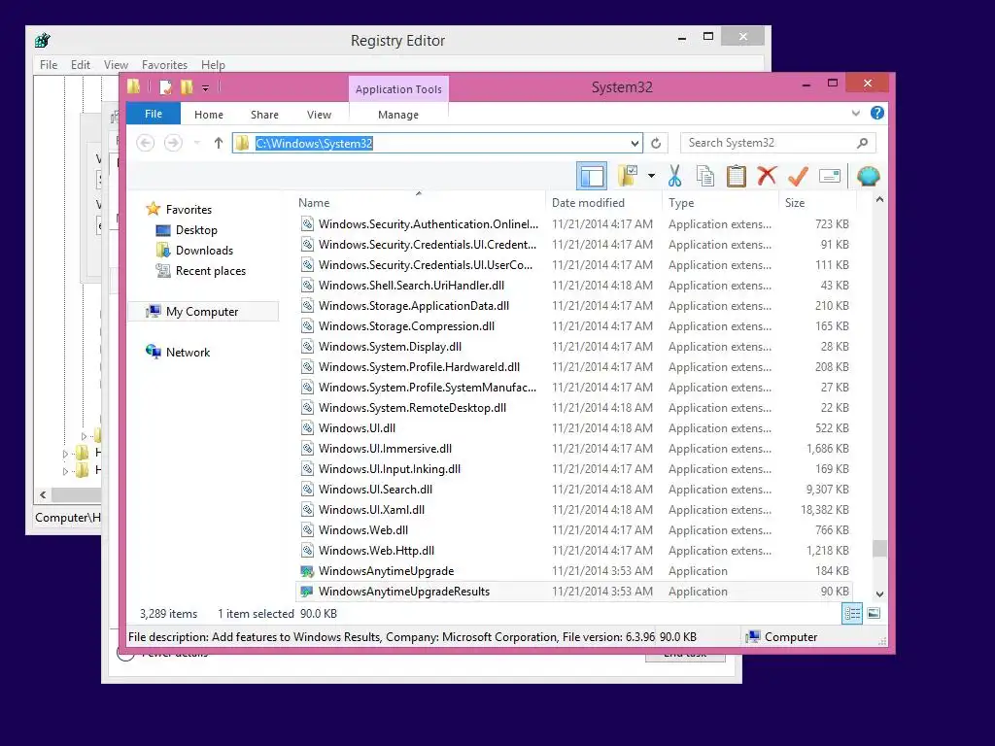
Task: Select WindowsAnytimeUpgradeResults file
Action: pyautogui.click(x=573, y=592)
